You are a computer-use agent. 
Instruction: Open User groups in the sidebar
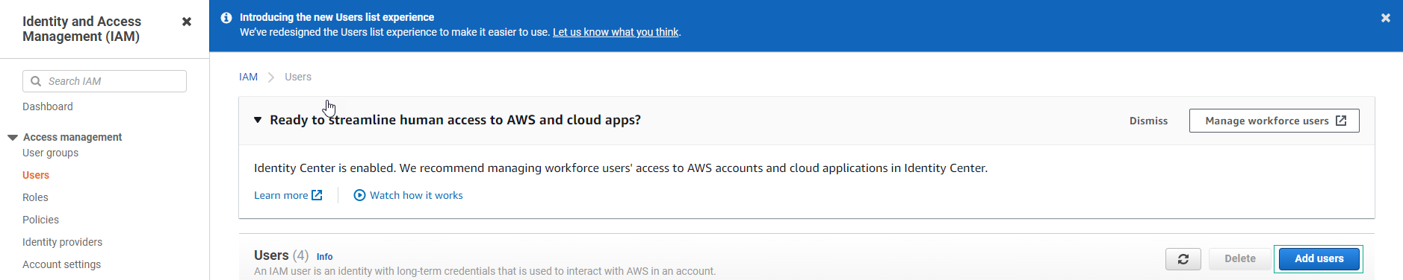(50, 153)
